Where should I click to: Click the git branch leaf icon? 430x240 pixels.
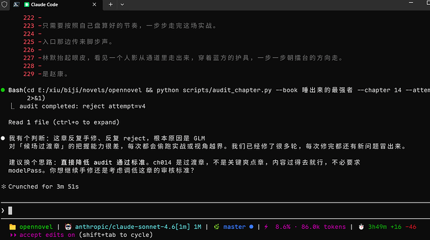(x=217, y=227)
